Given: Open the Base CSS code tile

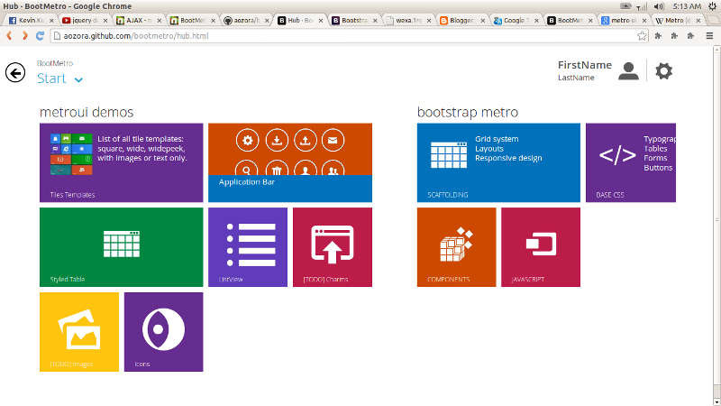Looking at the screenshot, I should tap(631, 162).
